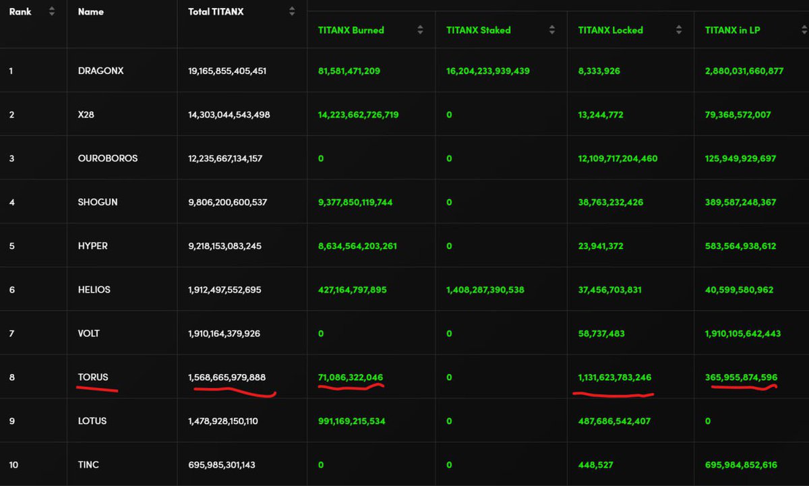Click the TITANX Locked header label
Viewport: 809px width, 486px height.
pos(611,30)
